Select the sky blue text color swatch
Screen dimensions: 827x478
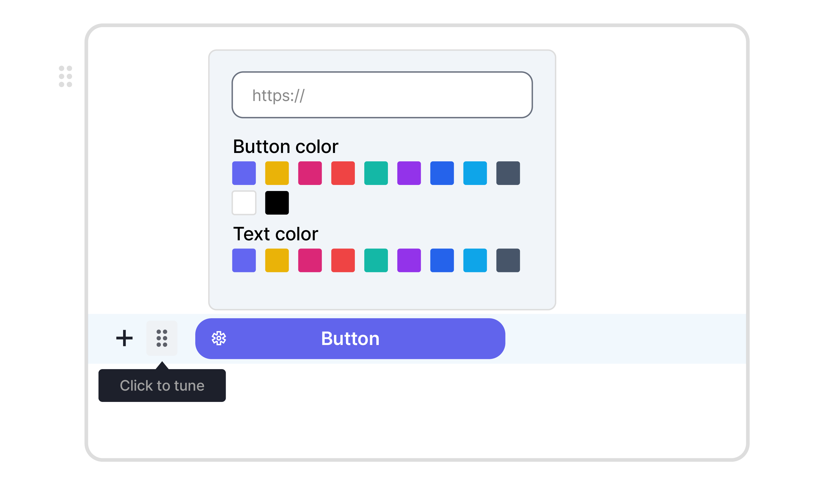coord(475,260)
